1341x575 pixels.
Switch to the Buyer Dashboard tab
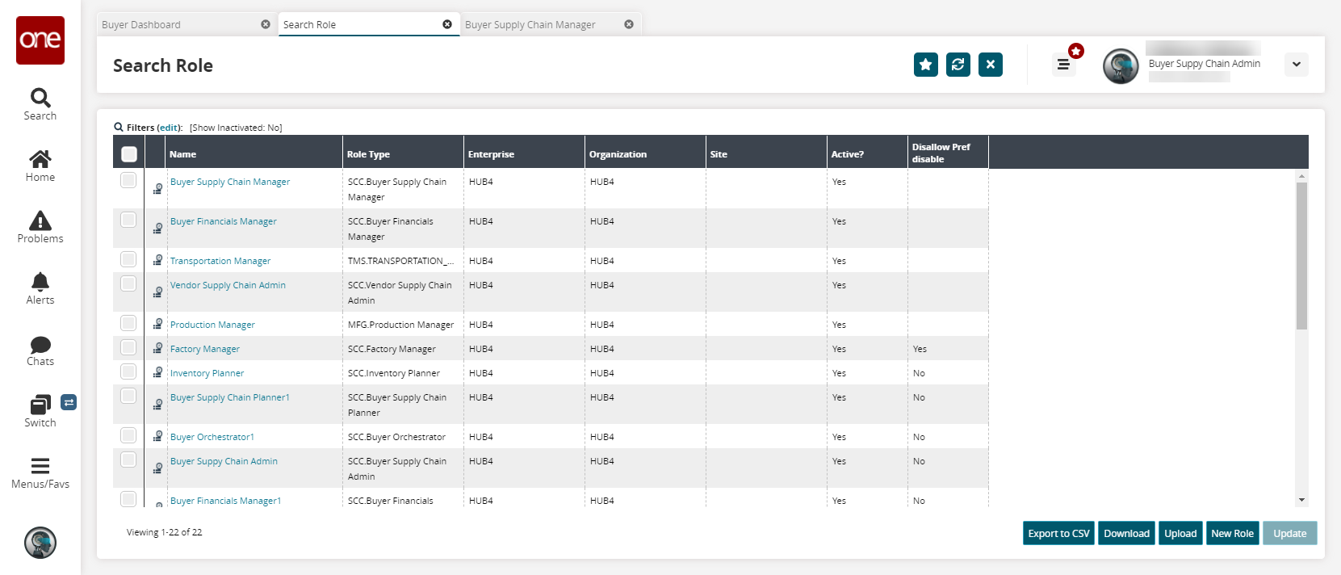[142, 25]
